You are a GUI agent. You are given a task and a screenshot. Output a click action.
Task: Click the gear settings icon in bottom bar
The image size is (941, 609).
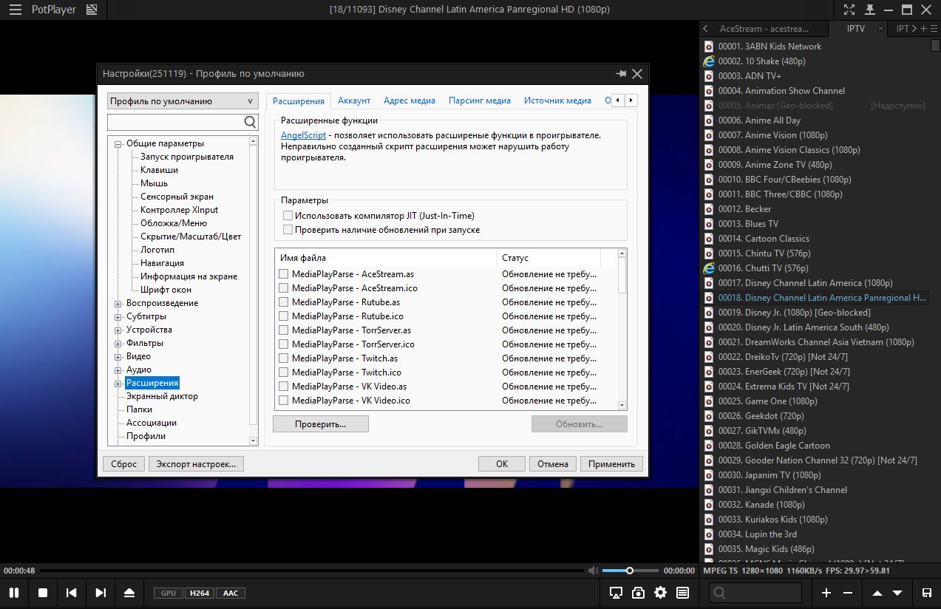click(x=660, y=593)
